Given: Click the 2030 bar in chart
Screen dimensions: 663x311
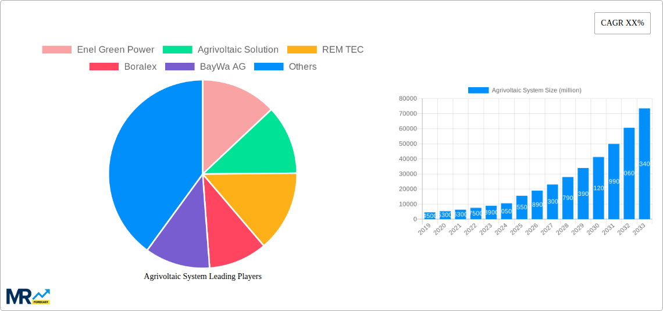Looking at the screenshot, I should pyautogui.click(x=598, y=188).
